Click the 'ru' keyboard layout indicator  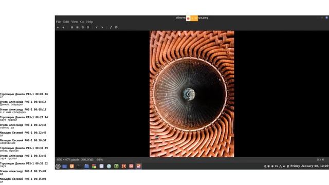[x=277, y=166]
